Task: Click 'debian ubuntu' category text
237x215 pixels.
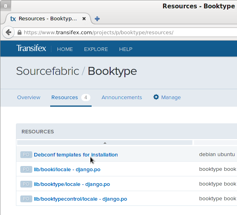Action: pos(217,154)
